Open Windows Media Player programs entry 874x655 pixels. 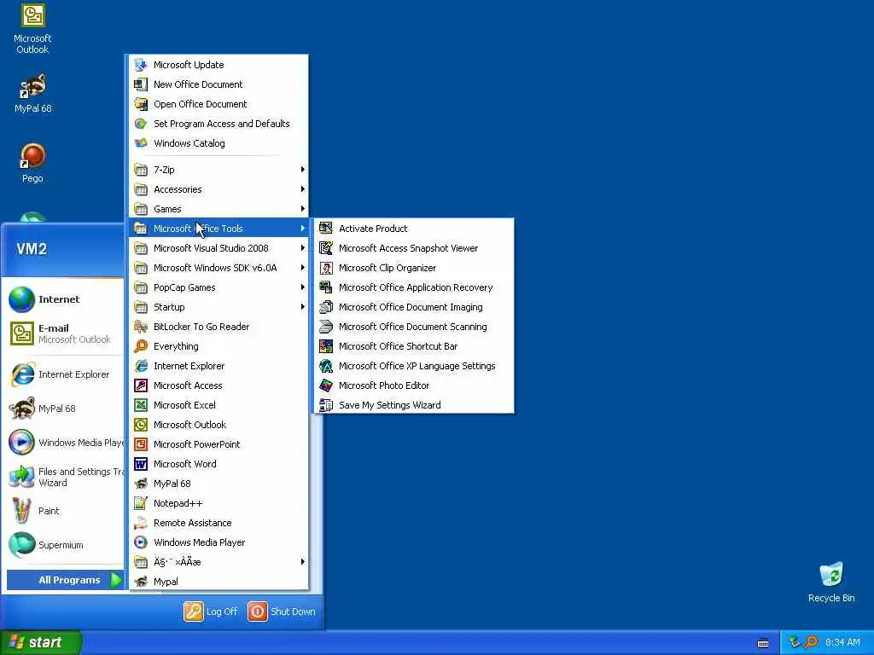218,542
